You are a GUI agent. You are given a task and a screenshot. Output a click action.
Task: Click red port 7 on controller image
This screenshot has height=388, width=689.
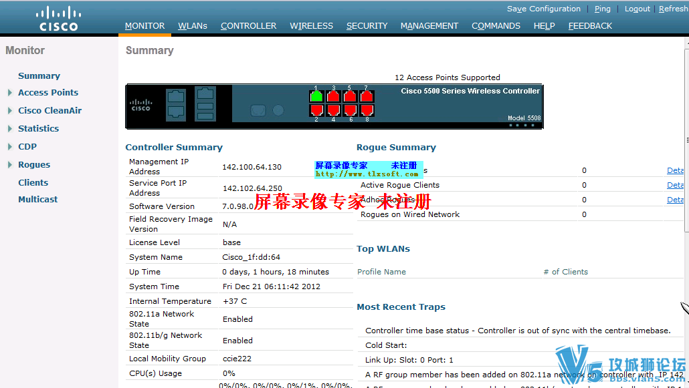point(367,96)
